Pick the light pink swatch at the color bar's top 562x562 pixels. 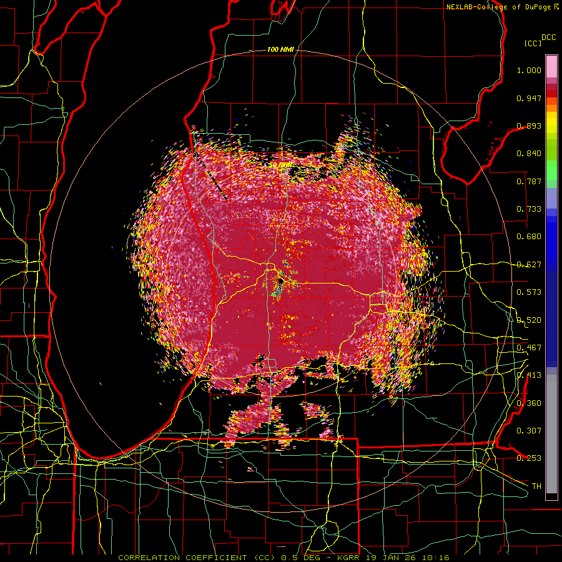551,66
